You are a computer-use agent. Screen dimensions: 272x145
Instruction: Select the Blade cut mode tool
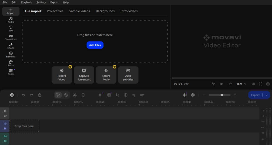(x=66, y=95)
